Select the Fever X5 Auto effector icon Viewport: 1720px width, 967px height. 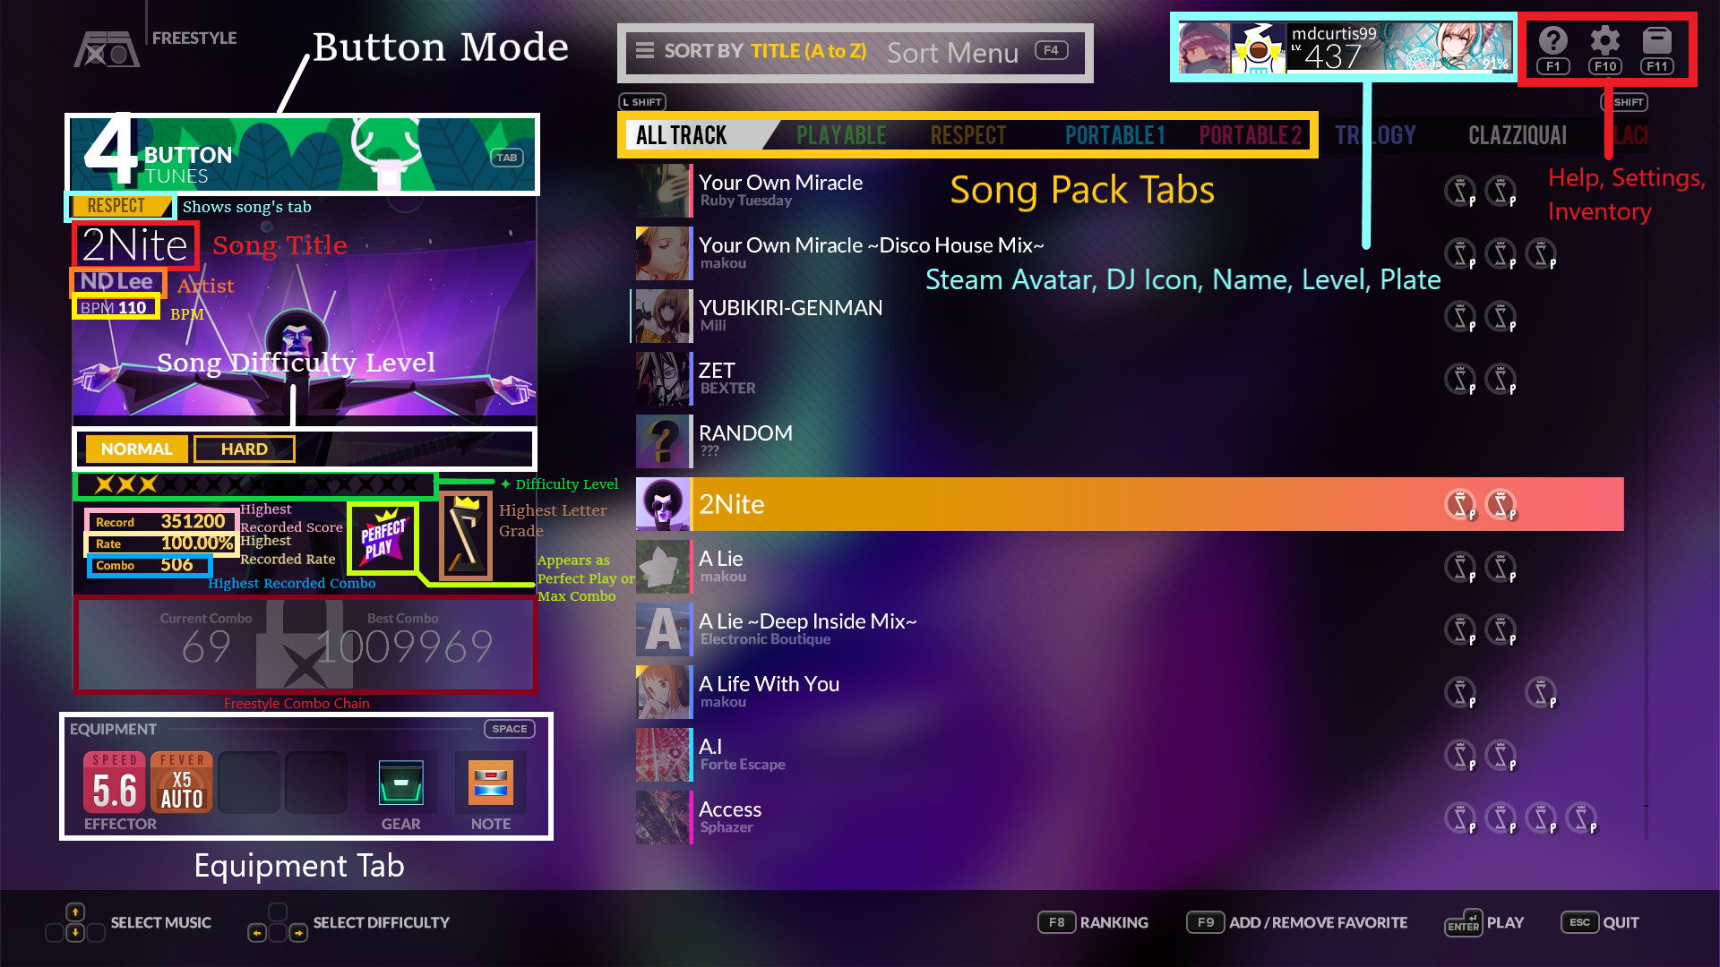tap(182, 782)
